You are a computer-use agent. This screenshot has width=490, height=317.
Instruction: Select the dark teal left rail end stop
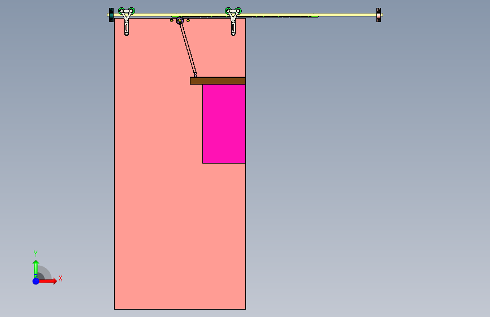coord(111,15)
